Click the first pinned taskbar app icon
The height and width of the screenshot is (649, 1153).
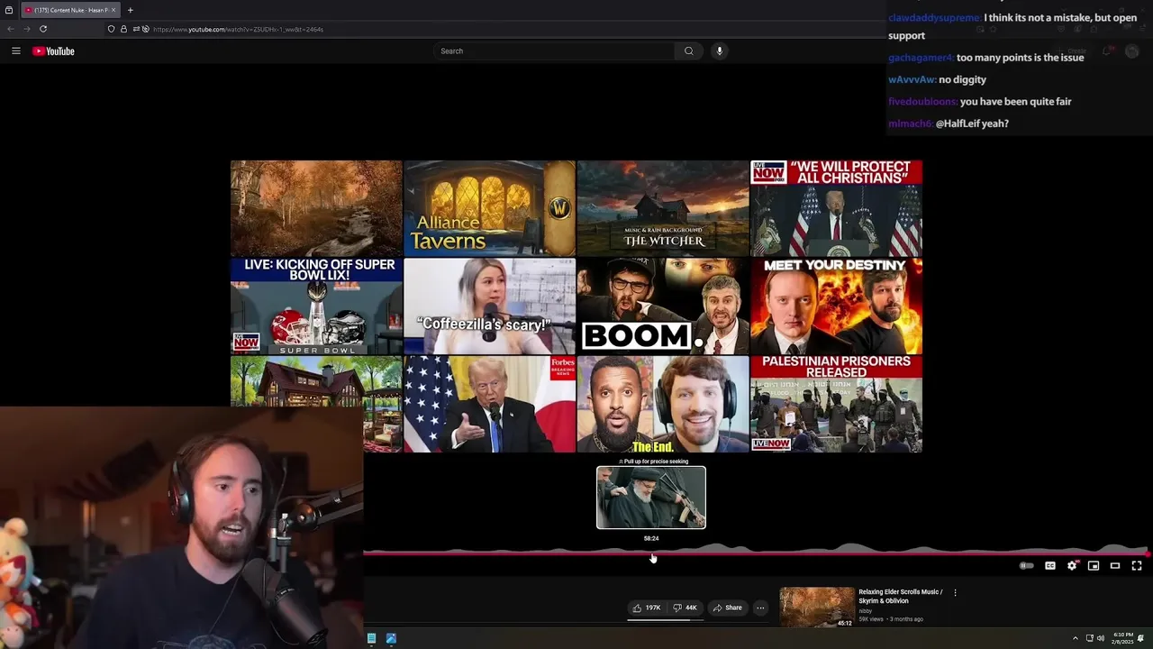[x=371, y=638]
